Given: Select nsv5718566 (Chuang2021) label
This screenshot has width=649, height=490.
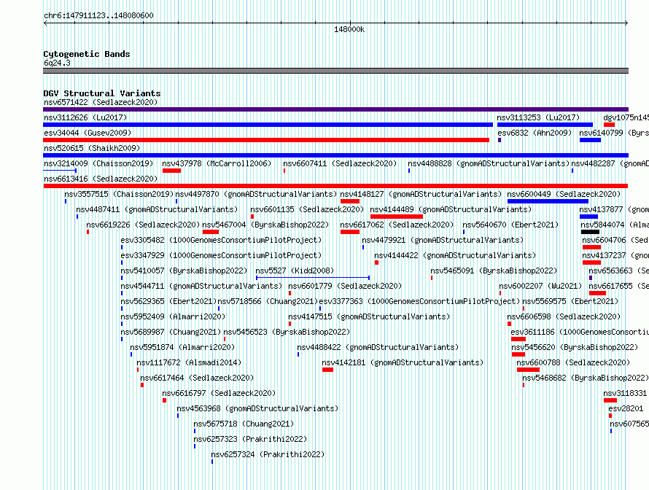Looking at the screenshot, I should (x=268, y=301).
